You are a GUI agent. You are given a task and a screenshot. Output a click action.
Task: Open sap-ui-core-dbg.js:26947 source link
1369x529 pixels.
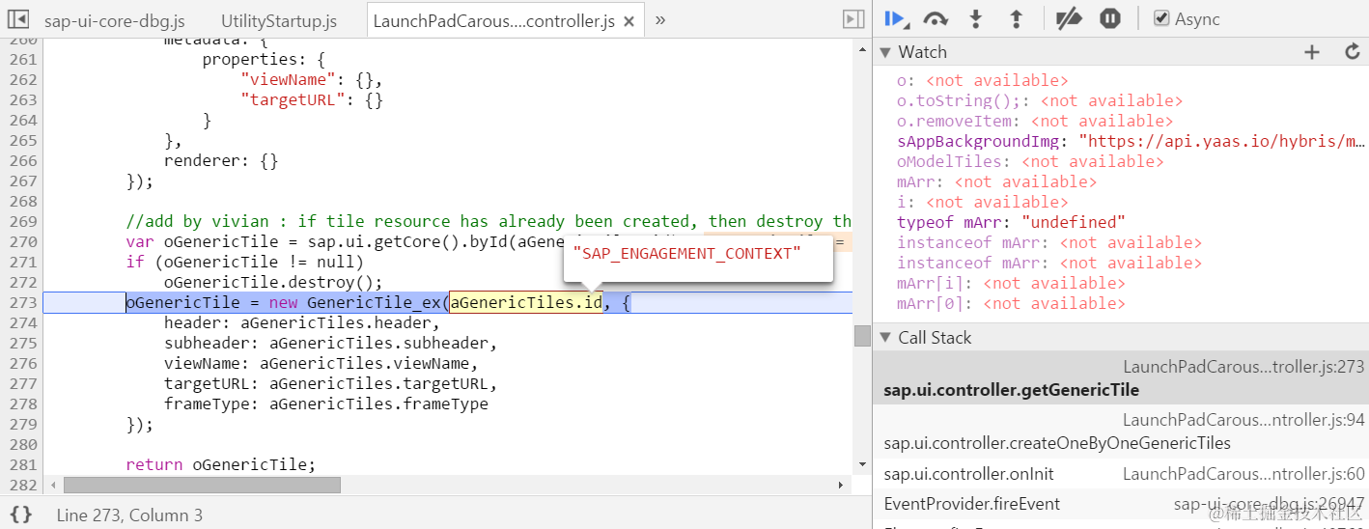point(1270,504)
